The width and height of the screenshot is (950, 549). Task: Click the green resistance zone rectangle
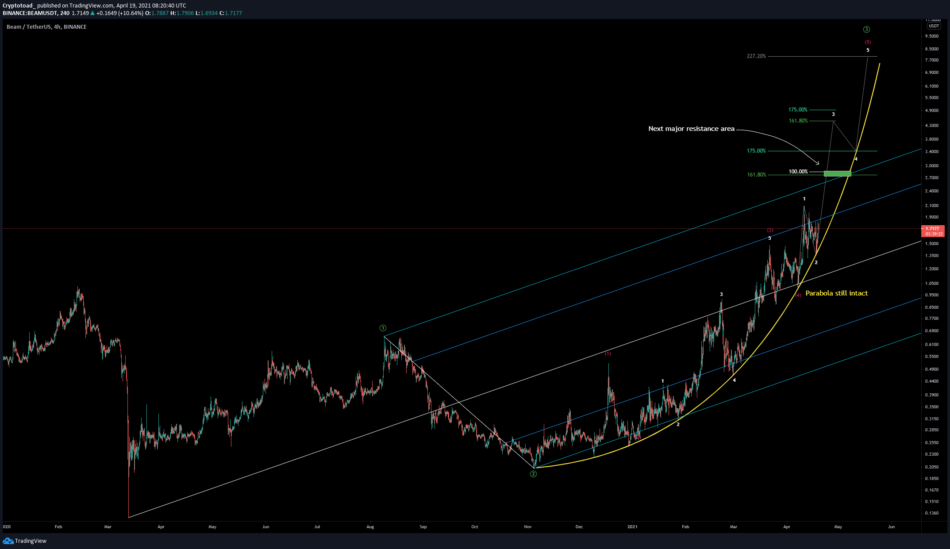(x=837, y=173)
